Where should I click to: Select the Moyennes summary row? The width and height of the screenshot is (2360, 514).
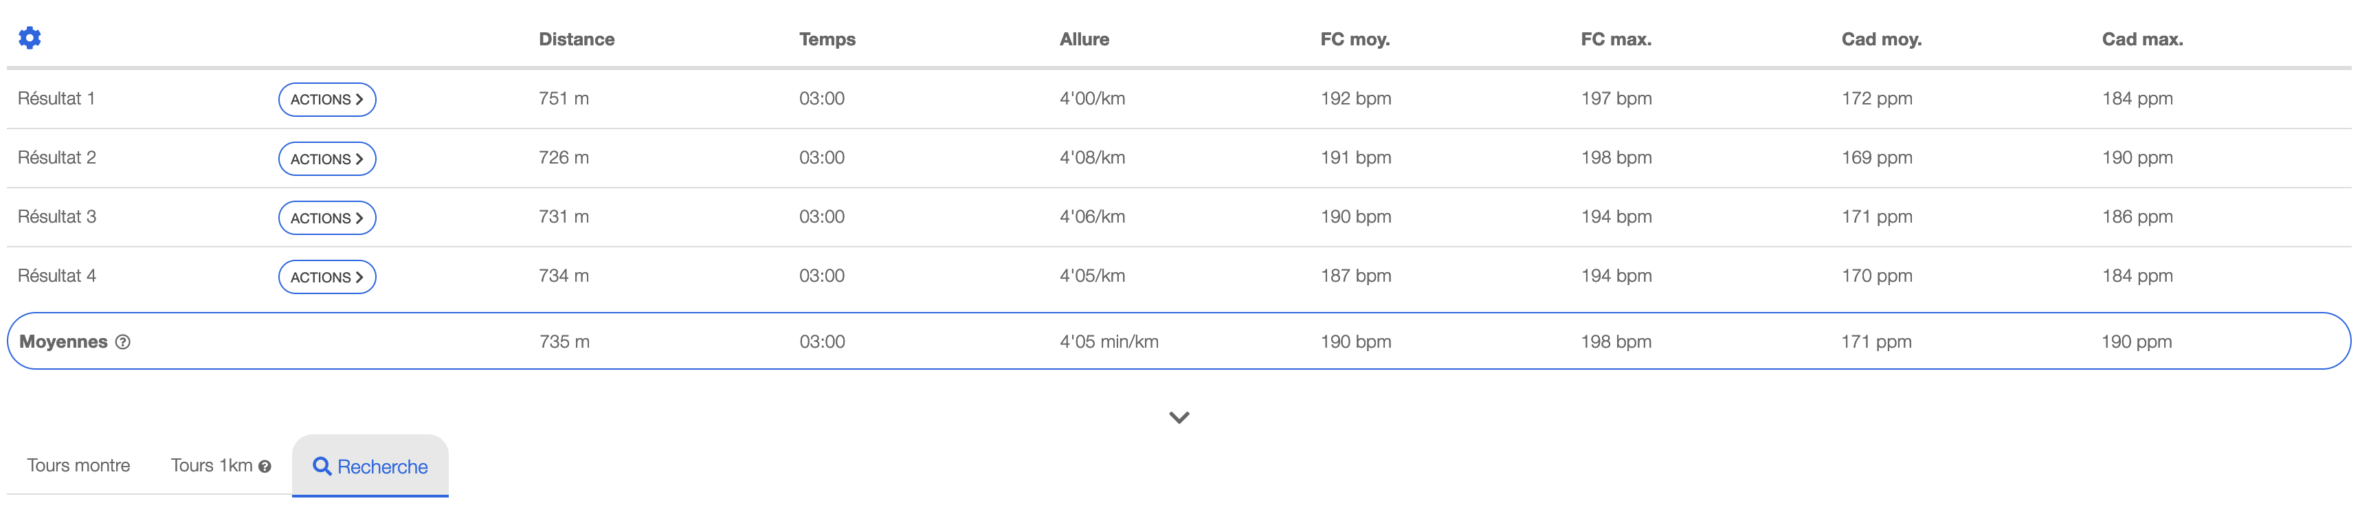1179,341
